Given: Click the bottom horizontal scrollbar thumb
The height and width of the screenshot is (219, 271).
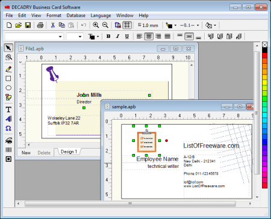Looking at the screenshot, I should point(130,204).
